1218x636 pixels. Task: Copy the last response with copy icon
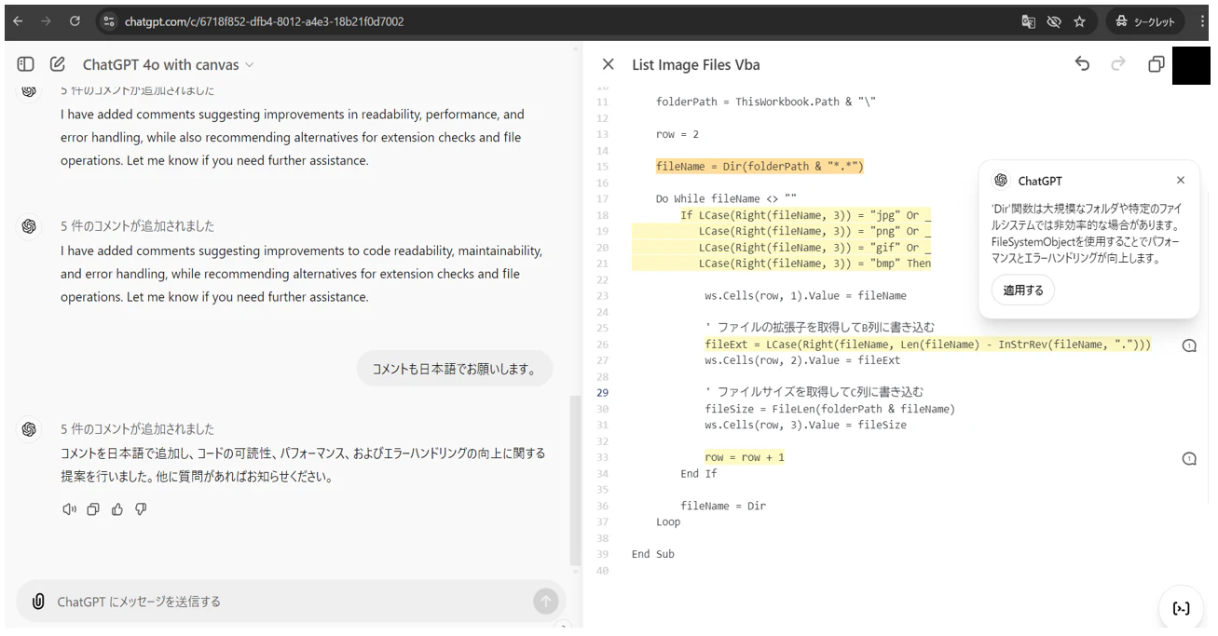click(x=93, y=509)
